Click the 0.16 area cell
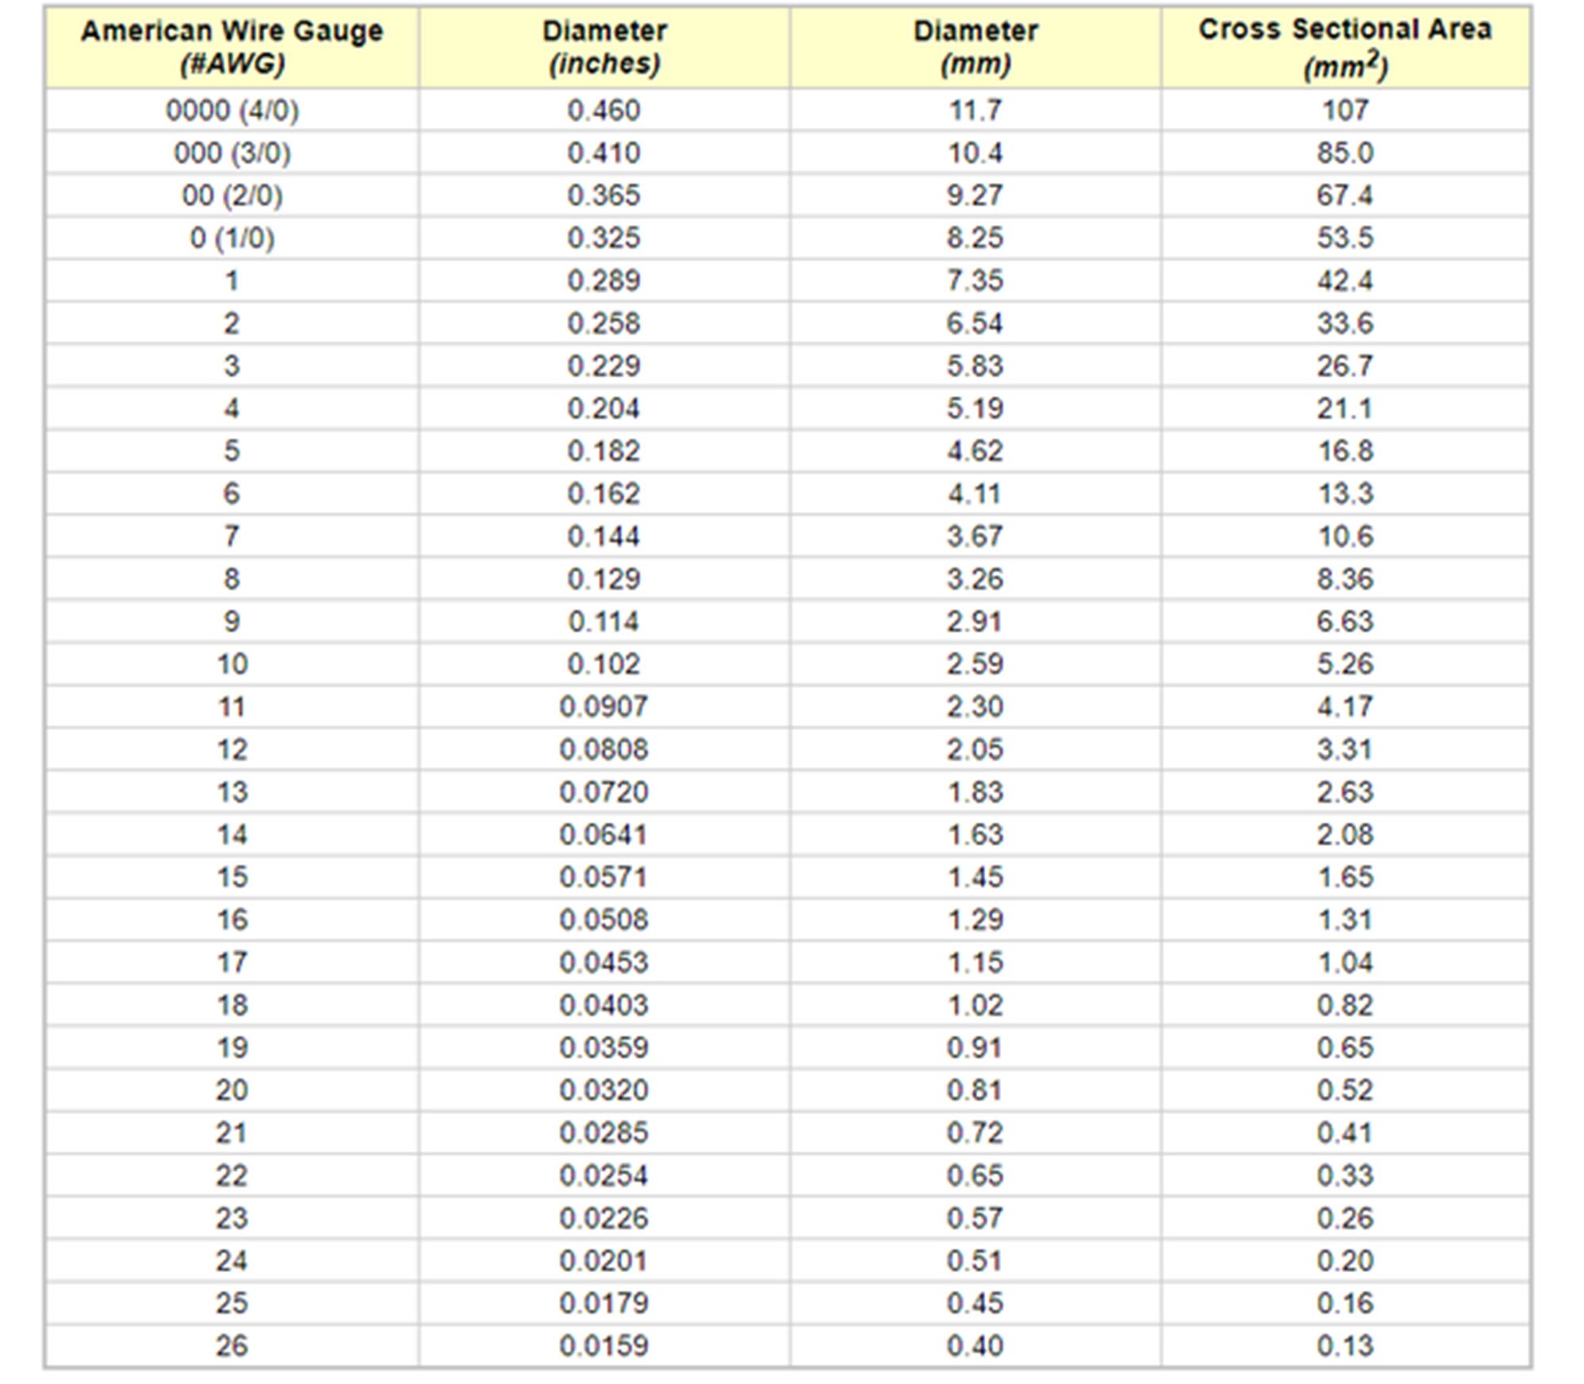The width and height of the screenshot is (1584, 1384). click(x=1346, y=1303)
